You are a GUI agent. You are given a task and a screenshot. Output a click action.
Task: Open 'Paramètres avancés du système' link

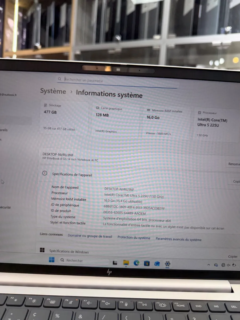point(179,239)
